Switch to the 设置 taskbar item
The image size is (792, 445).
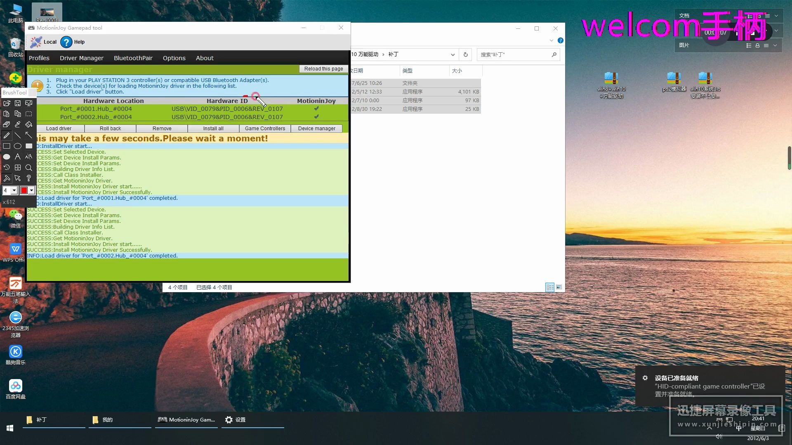tap(252, 419)
